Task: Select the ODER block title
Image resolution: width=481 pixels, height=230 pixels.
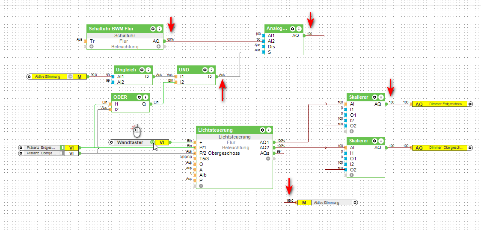Action: [x=120, y=97]
